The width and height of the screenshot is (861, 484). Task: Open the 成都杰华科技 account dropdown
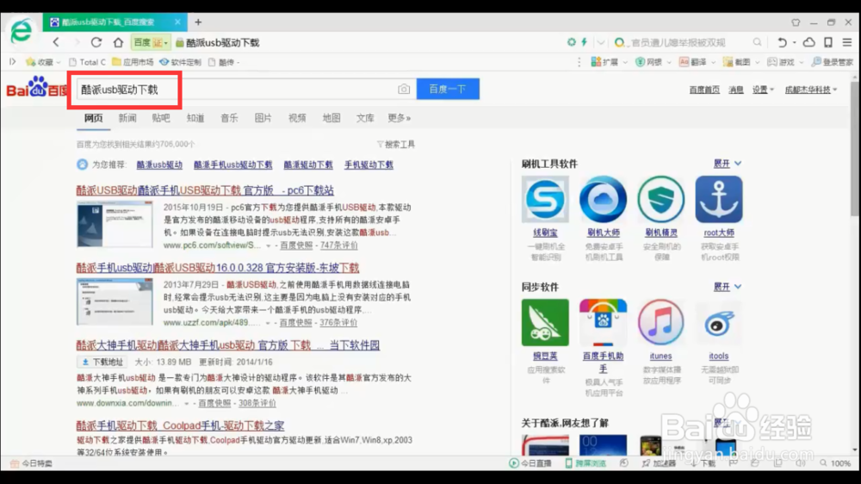810,90
